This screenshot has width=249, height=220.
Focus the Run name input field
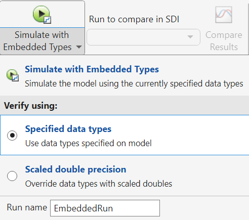click(x=105, y=208)
